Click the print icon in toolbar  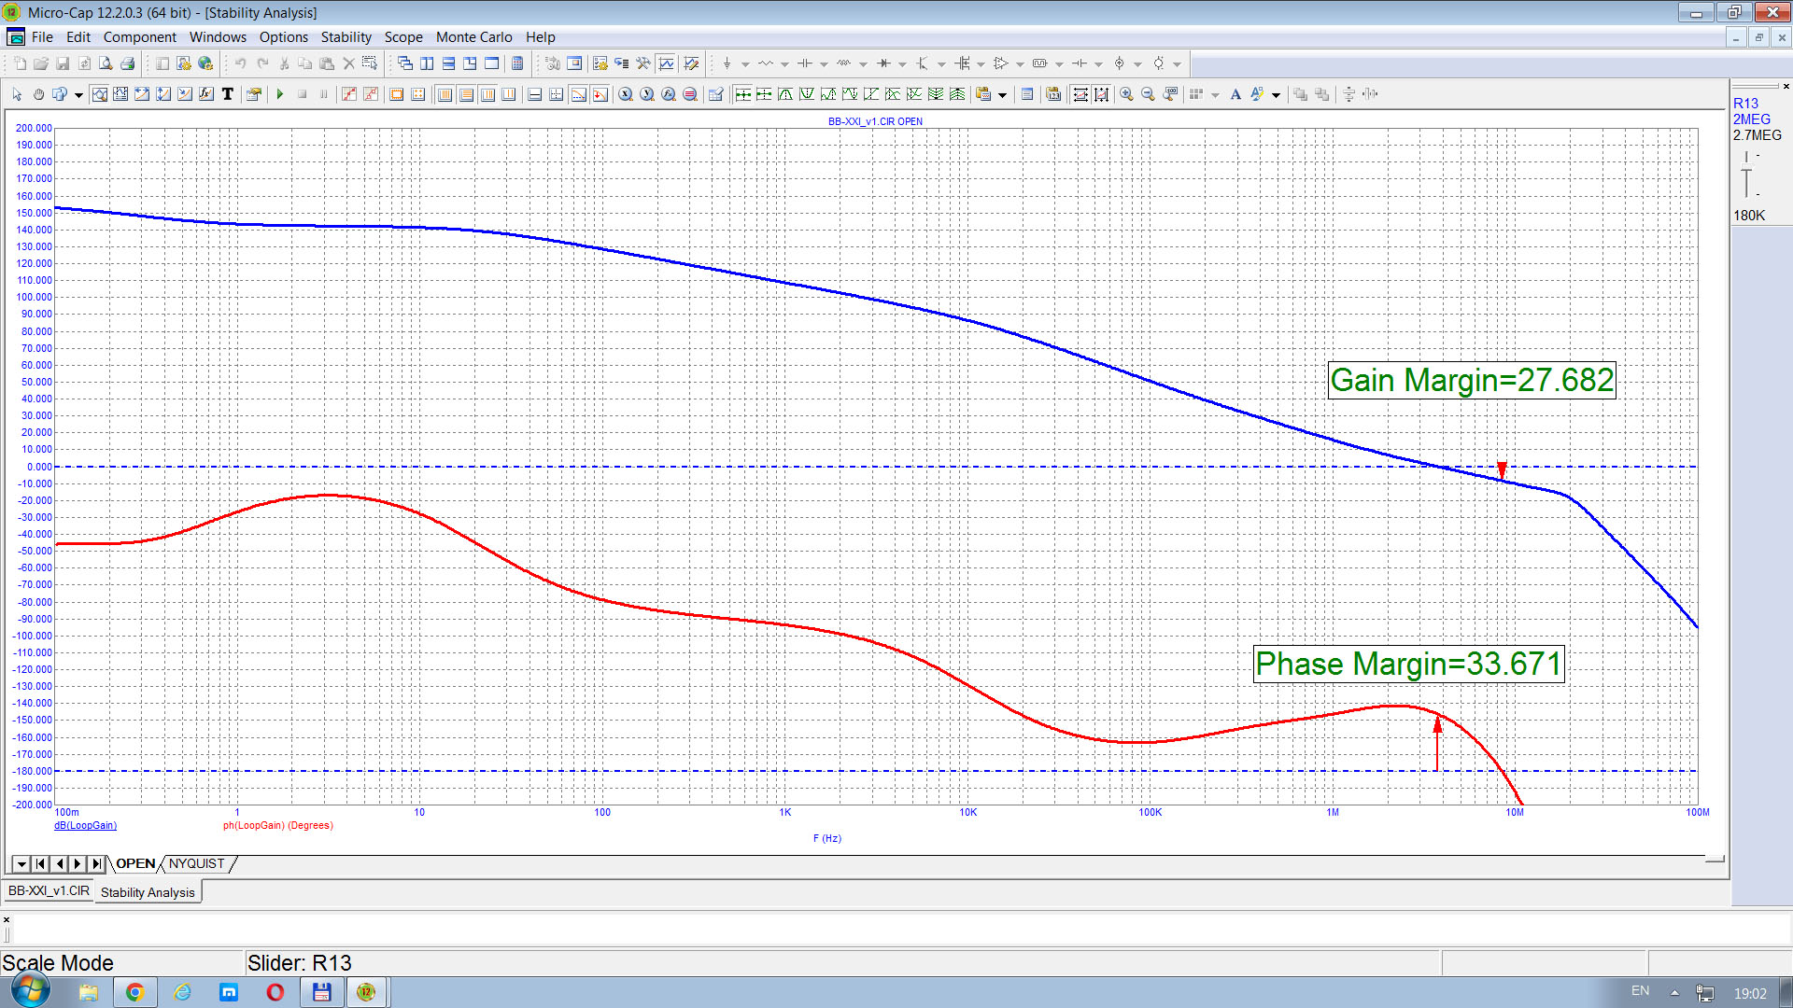(128, 63)
